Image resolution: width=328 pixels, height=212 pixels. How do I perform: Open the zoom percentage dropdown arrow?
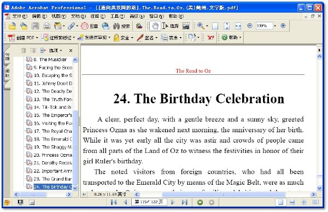pos(275,26)
